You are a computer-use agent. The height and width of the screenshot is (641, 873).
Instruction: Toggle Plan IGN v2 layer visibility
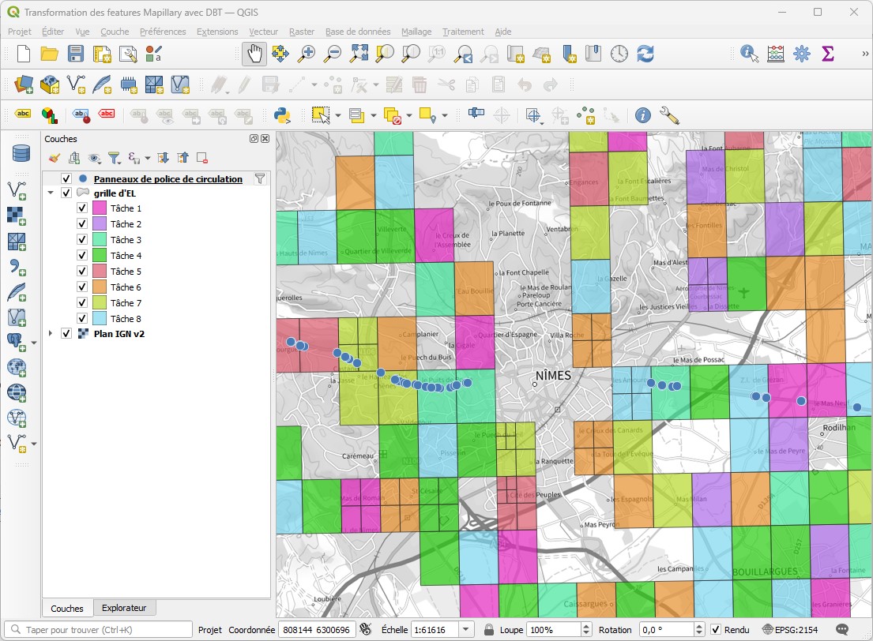click(x=66, y=334)
